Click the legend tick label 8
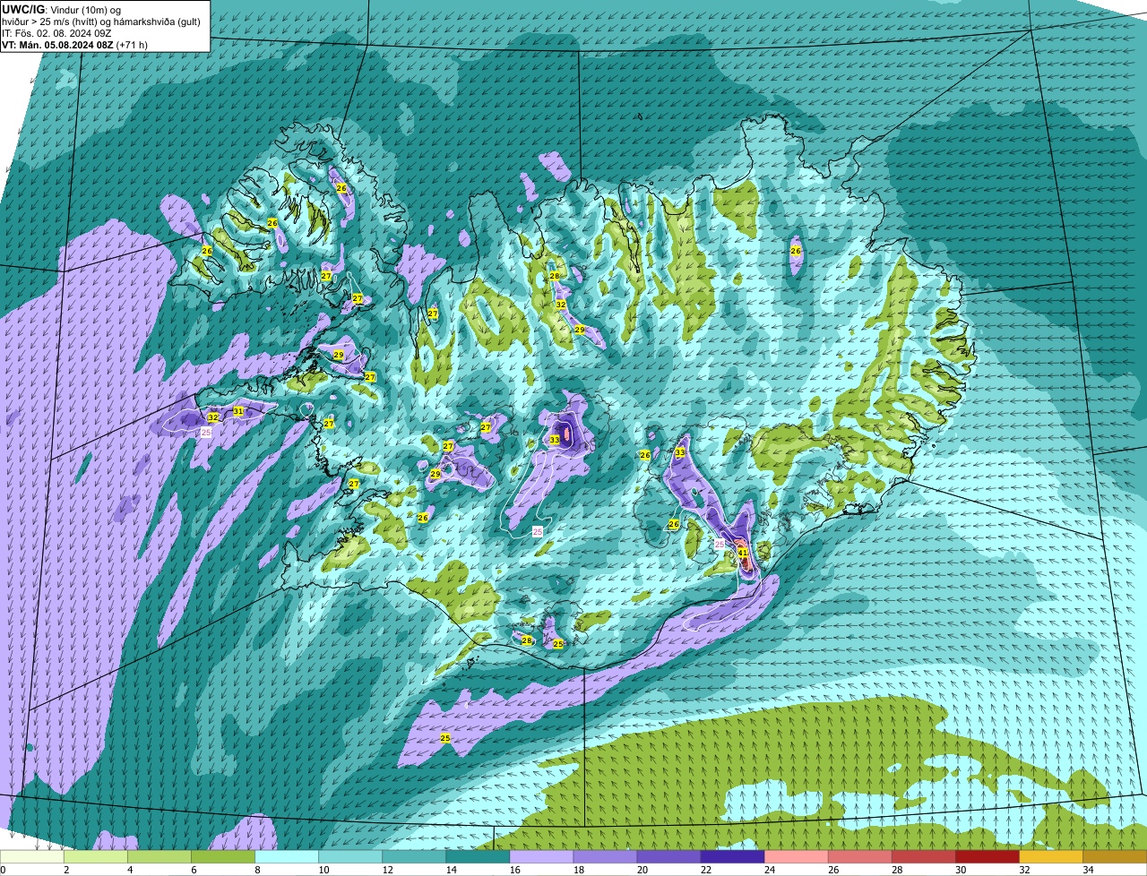The height and width of the screenshot is (876, 1147). pyautogui.click(x=257, y=870)
